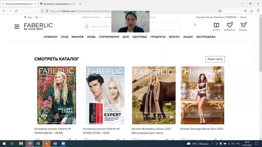Screen dimensions: 262x147
Task: Click the Прайс листы button
Action: (x=215, y=59)
